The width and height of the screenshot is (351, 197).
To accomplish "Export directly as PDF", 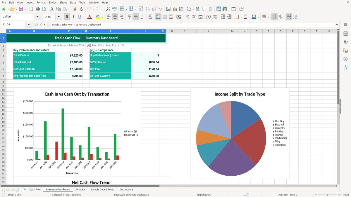I will (31, 9).
